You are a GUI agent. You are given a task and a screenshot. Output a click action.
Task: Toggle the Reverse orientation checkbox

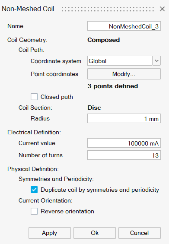pyautogui.click(x=34, y=211)
